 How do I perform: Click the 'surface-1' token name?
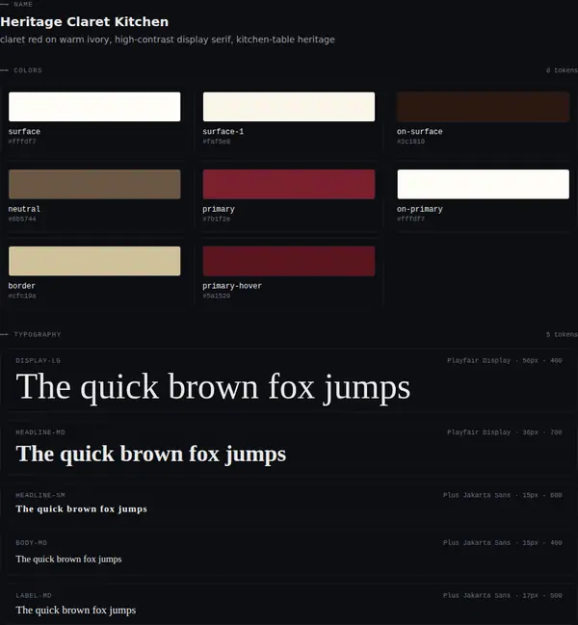223,132
